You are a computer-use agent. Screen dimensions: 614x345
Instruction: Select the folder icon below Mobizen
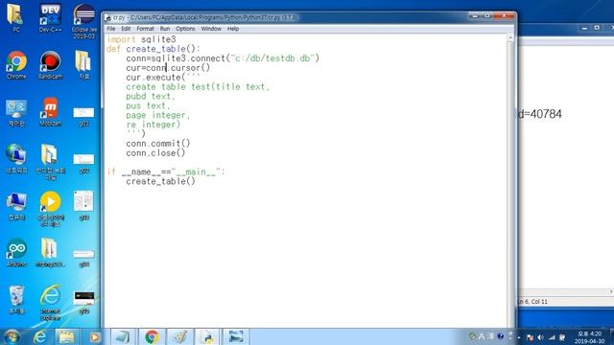(x=50, y=162)
